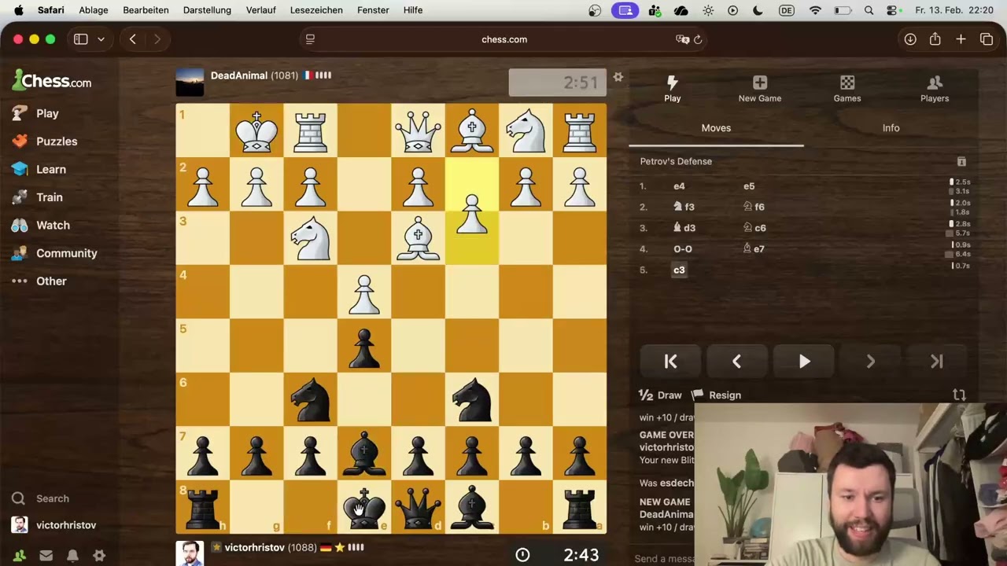The height and width of the screenshot is (566, 1007).
Task: Open Community in the sidebar
Action: click(55, 253)
